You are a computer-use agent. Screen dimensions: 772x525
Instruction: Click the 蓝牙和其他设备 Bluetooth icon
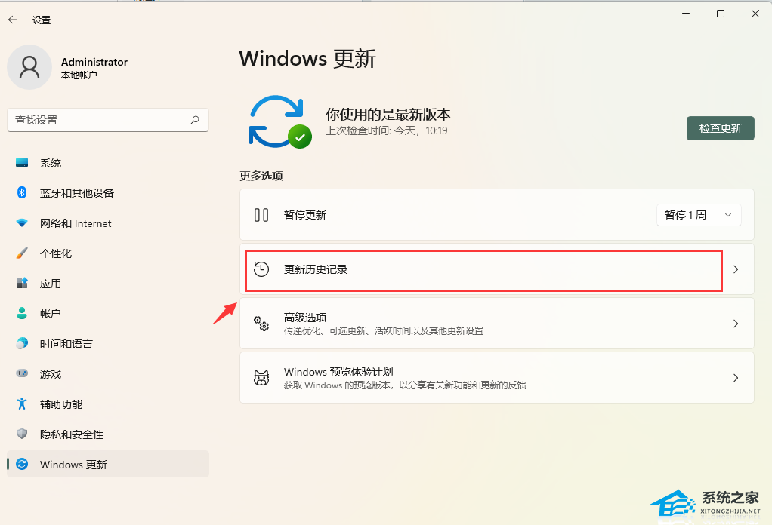[x=22, y=193]
